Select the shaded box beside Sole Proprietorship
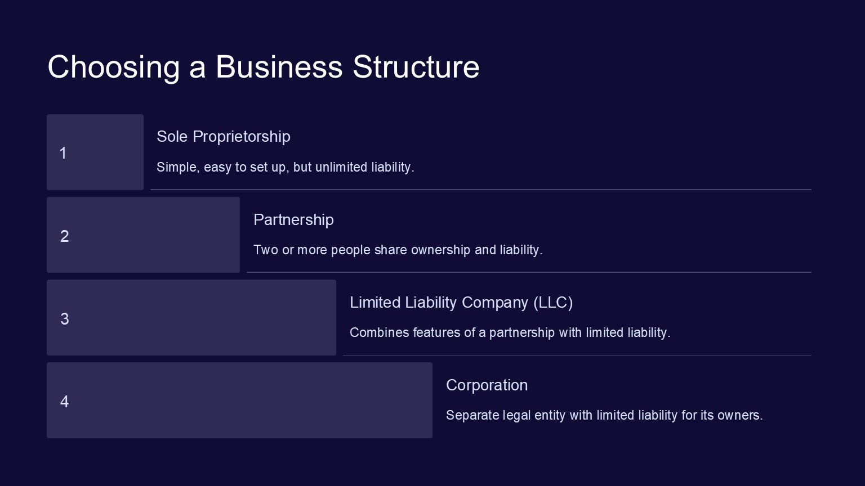 click(107, 152)
